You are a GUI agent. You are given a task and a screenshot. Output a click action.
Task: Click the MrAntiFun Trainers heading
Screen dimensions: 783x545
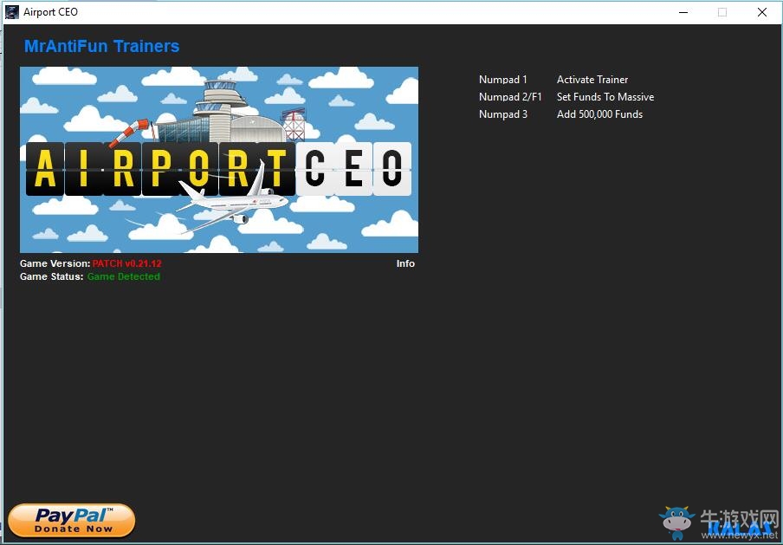click(102, 46)
